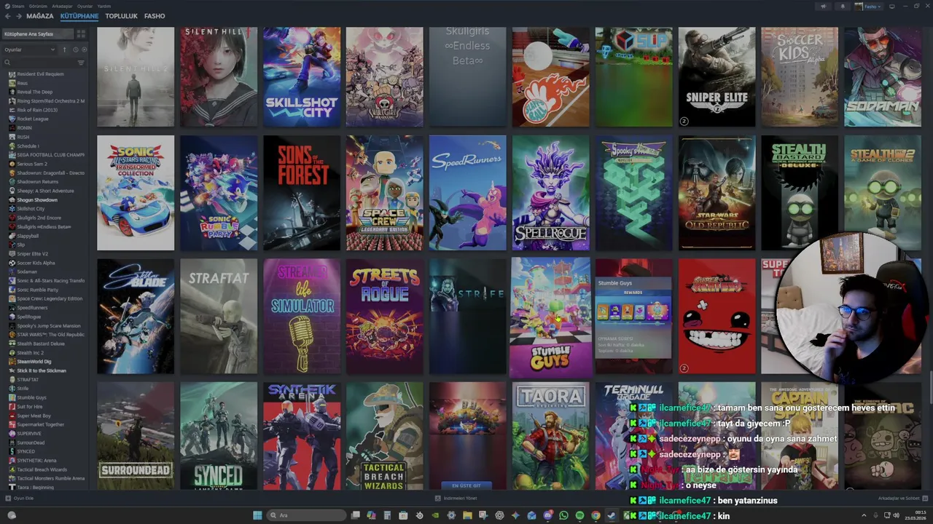Open the Görünüm menu
The image size is (933, 524).
click(38, 6)
